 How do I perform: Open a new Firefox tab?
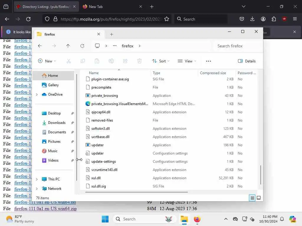pos(152,7)
